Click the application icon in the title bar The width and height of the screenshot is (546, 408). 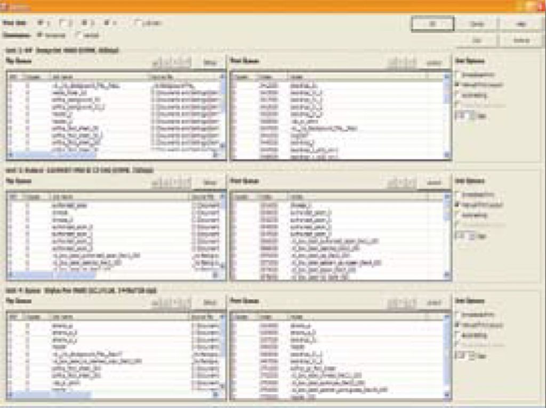point(5,4)
